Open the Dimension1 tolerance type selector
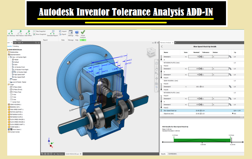Screen dimensions: 252x159 201,56
